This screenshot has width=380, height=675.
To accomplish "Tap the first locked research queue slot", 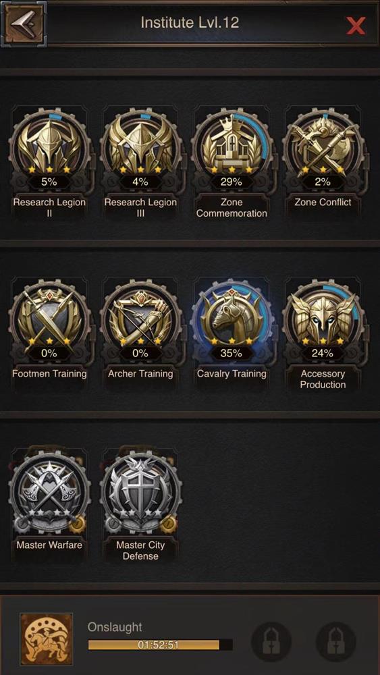I will pyautogui.click(x=271, y=641).
